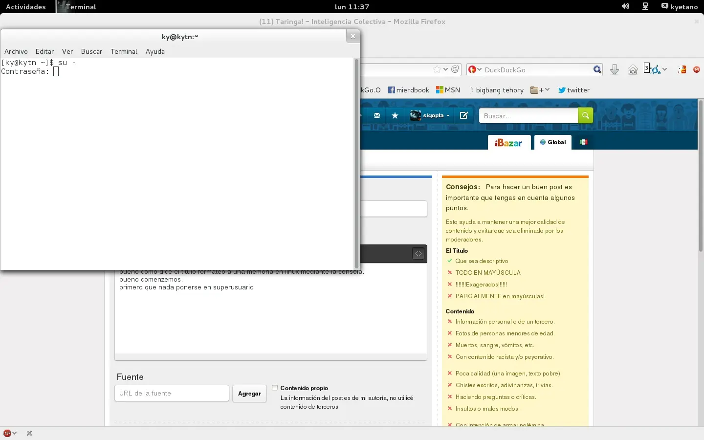This screenshot has width=704, height=440.
Task: Open the Buscar menu in Terminal
Action: (91, 51)
